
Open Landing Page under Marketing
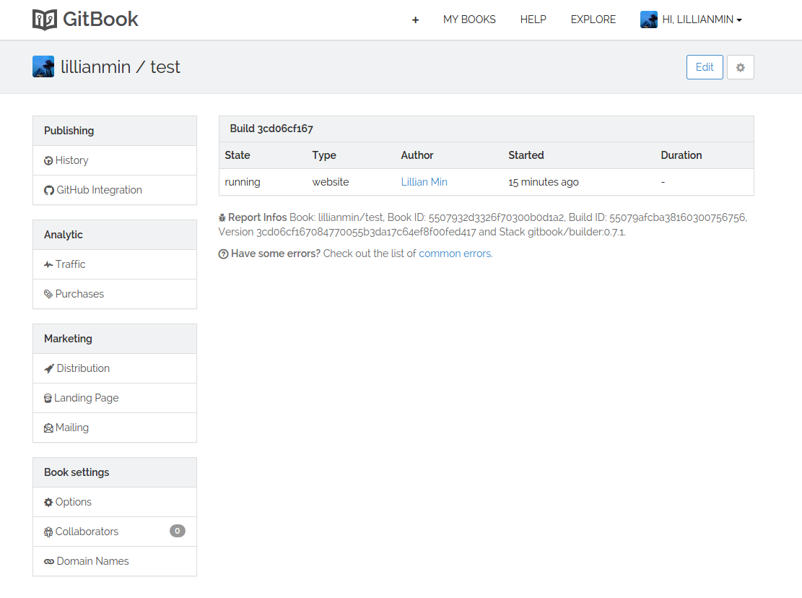click(115, 398)
